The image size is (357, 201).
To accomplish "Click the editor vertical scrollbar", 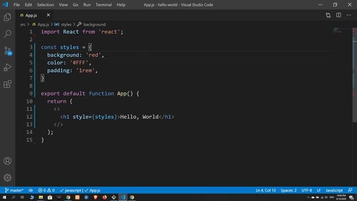I will tap(355, 75).
